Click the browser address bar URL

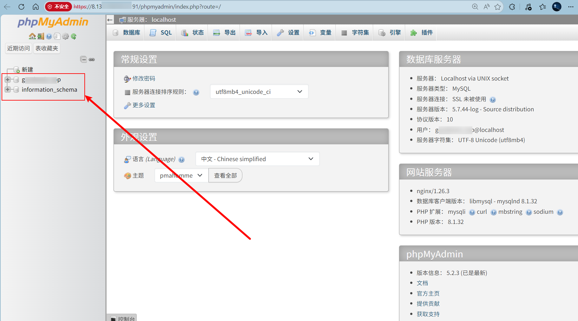(x=147, y=7)
